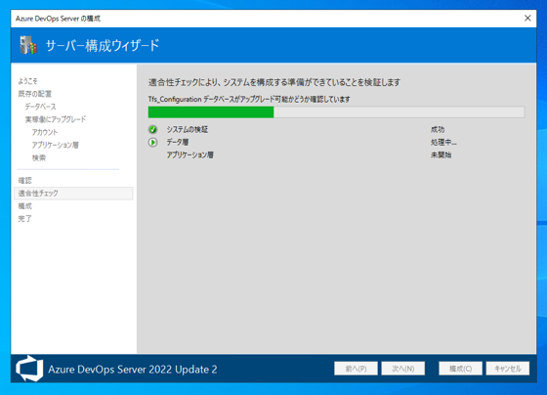Click the Azure DevOps logo in footer

pos(29,369)
